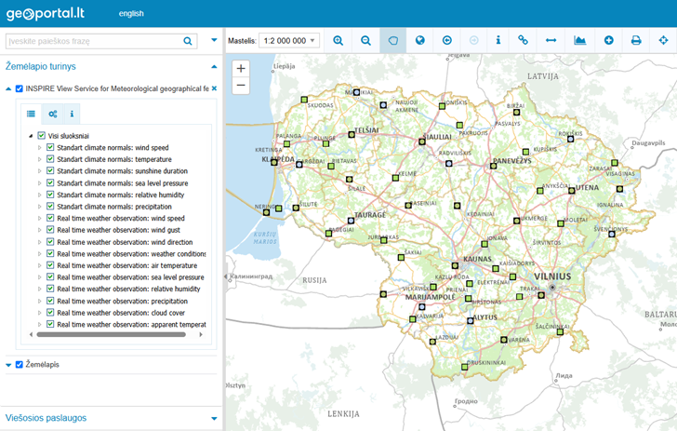Viewport: 677px width, 431px height.
Task: Select Real time observation: relative humidity
Action: pos(128,289)
